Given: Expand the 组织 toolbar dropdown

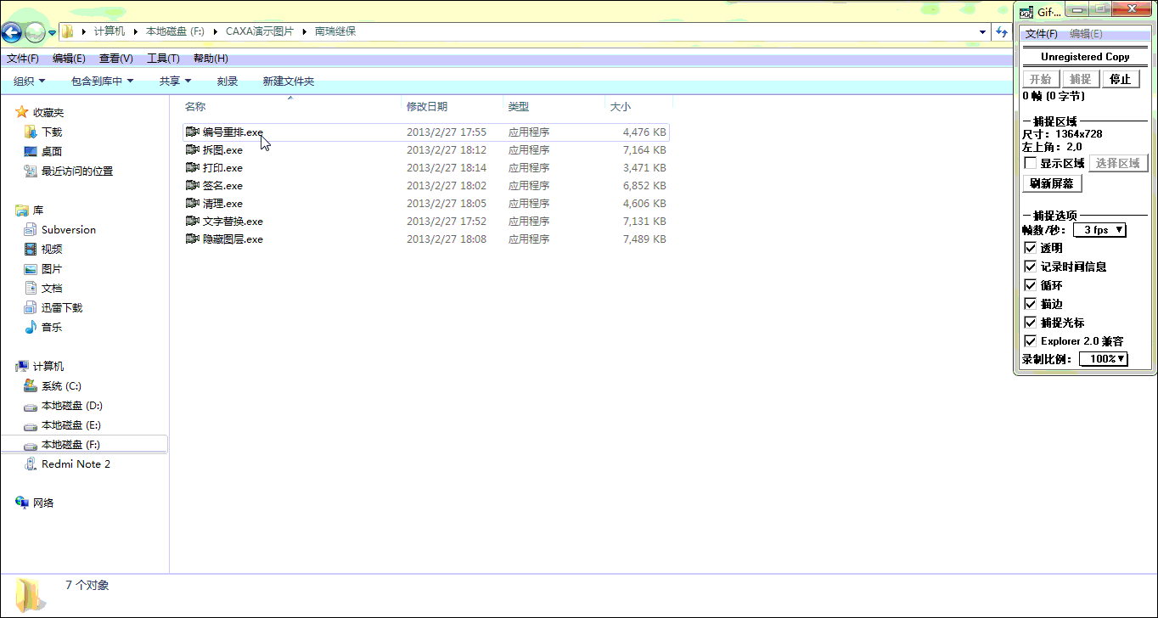Looking at the screenshot, I should [29, 81].
